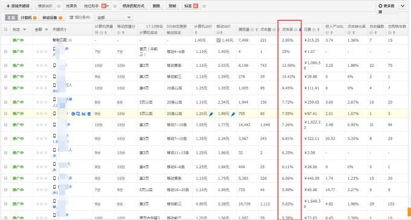
Task: Check the row with 12.09% click rate
Action: [x=6, y=65]
